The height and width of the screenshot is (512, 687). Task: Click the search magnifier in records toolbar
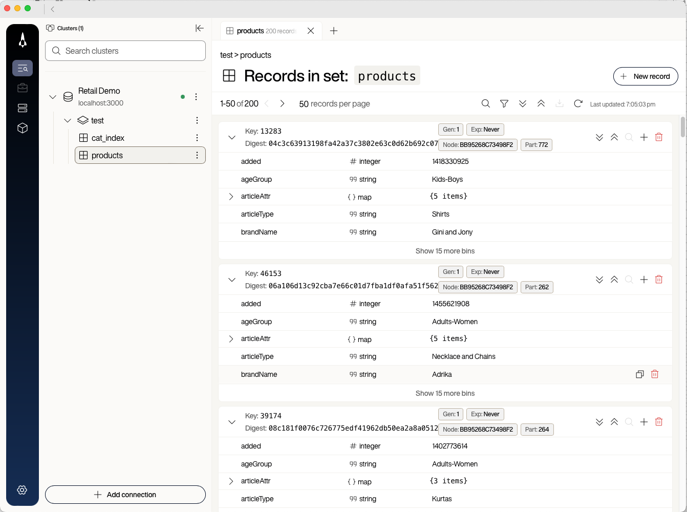click(486, 103)
